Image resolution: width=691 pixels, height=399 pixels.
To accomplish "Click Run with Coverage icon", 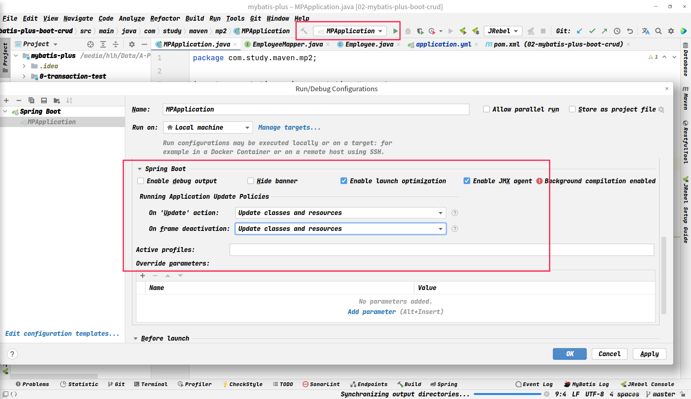I will 420,31.
